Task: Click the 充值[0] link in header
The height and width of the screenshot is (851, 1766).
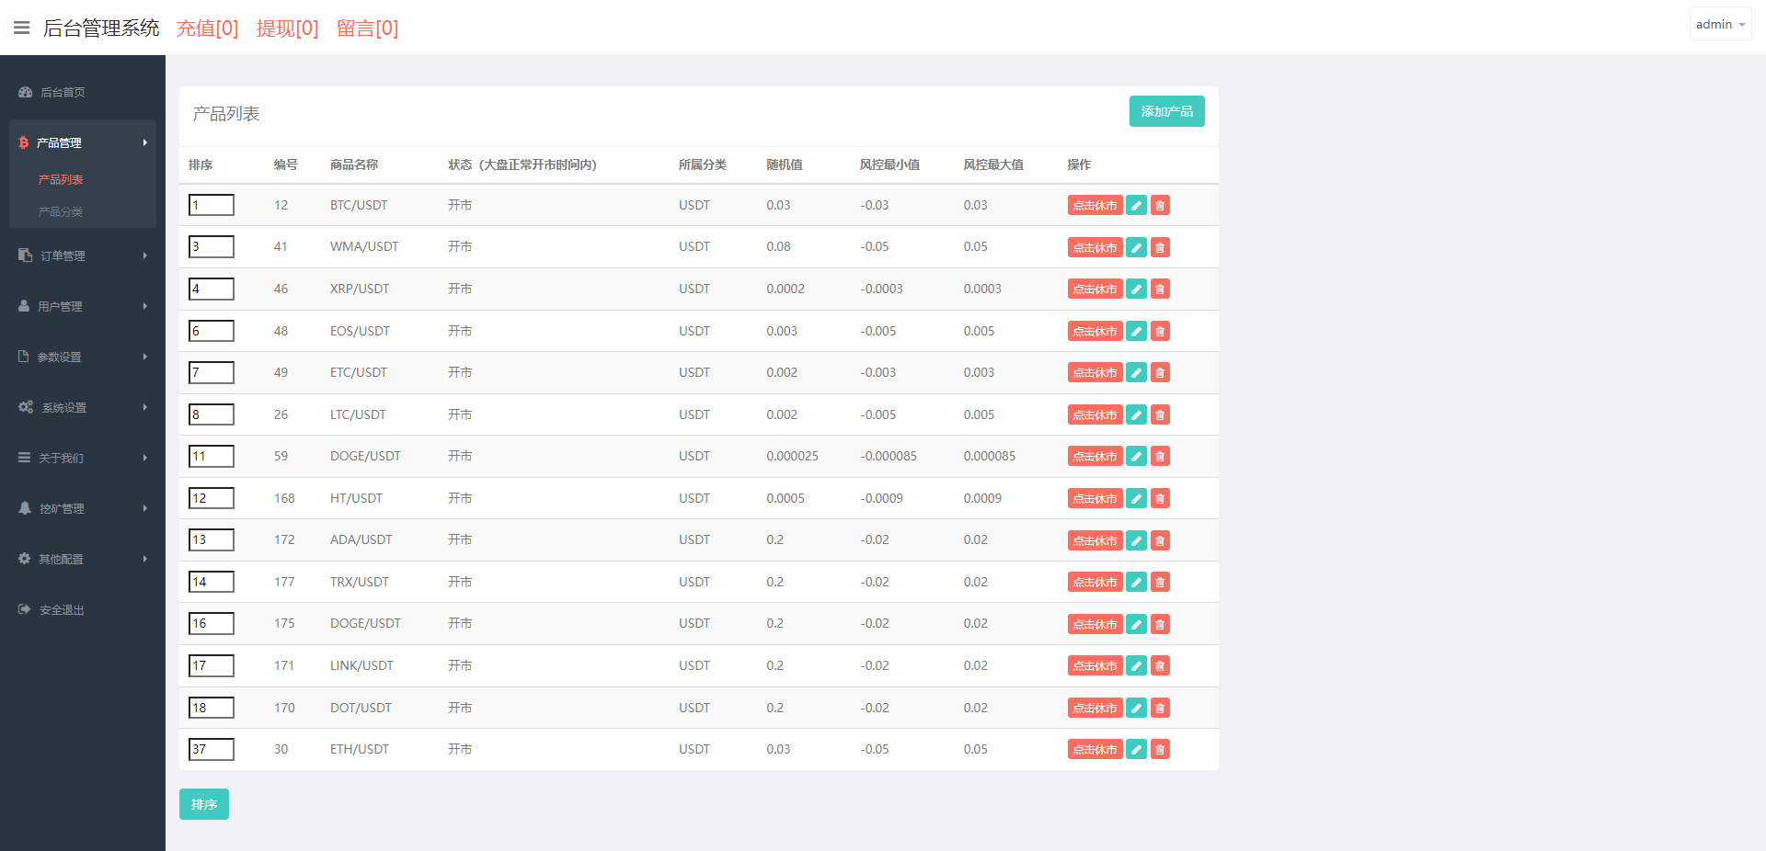Action: 207,28
